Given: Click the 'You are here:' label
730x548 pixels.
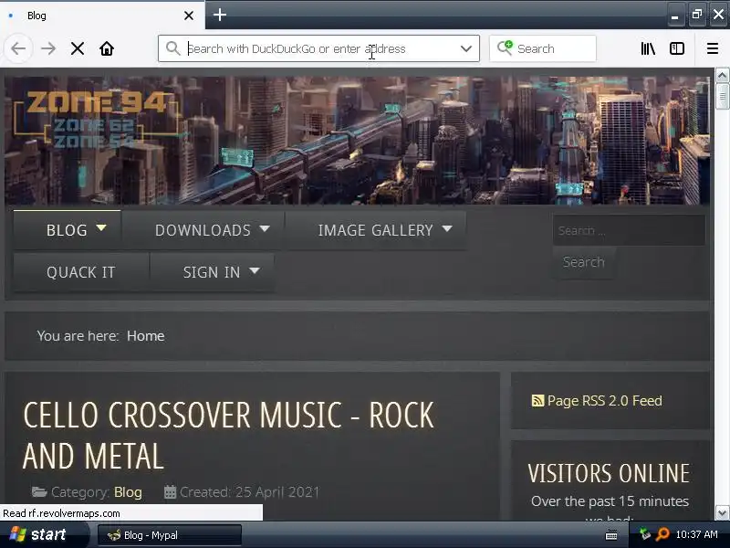Looking at the screenshot, I should (78, 336).
